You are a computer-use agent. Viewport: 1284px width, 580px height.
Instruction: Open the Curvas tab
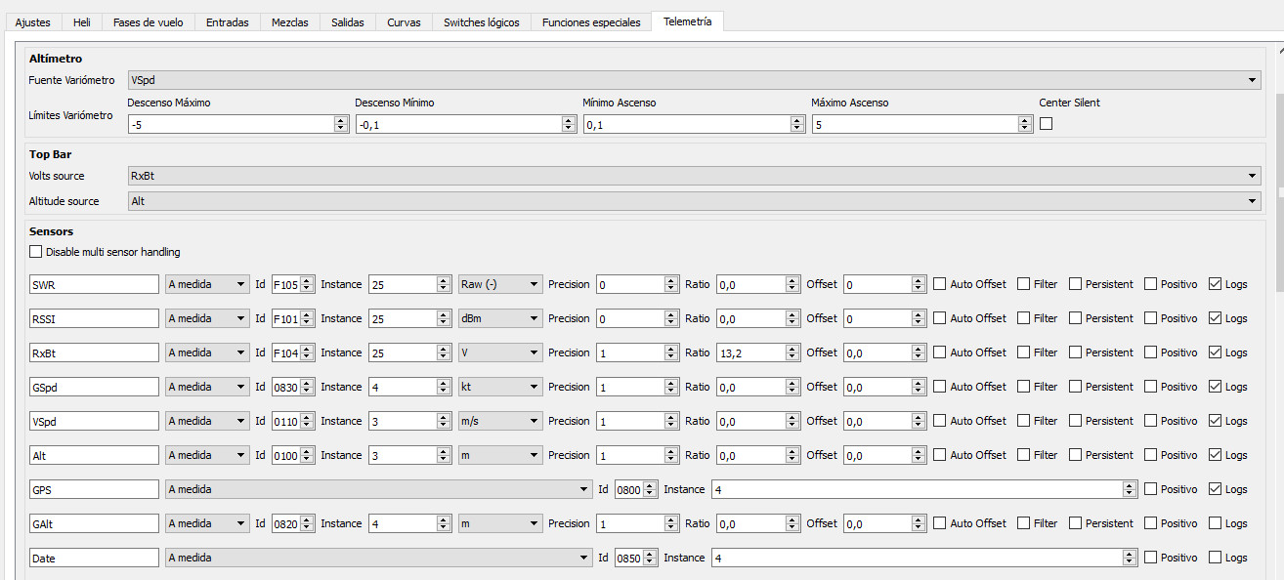[x=404, y=22]
